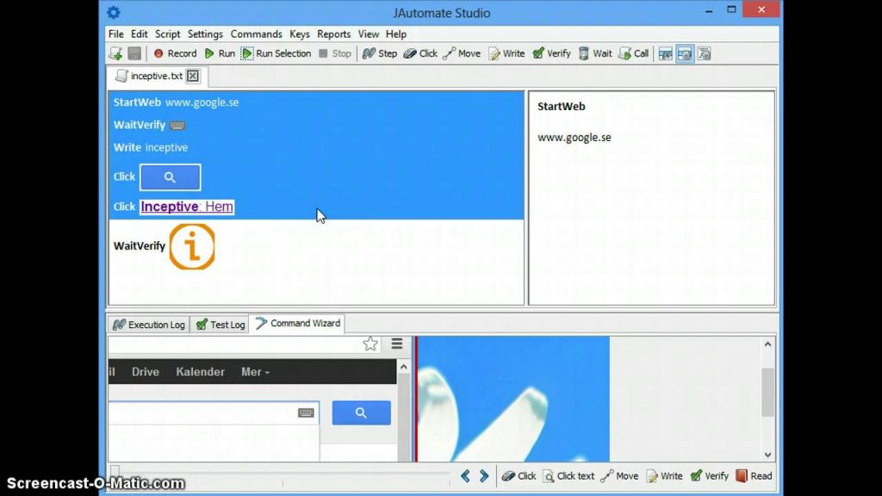
Task: Insert a Move command from top toolbar
Action: pos(462,53)
